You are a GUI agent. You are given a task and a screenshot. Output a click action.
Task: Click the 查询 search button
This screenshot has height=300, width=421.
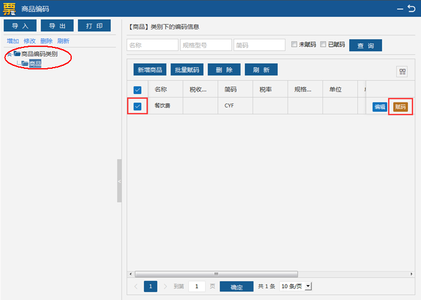pos(365,45)
